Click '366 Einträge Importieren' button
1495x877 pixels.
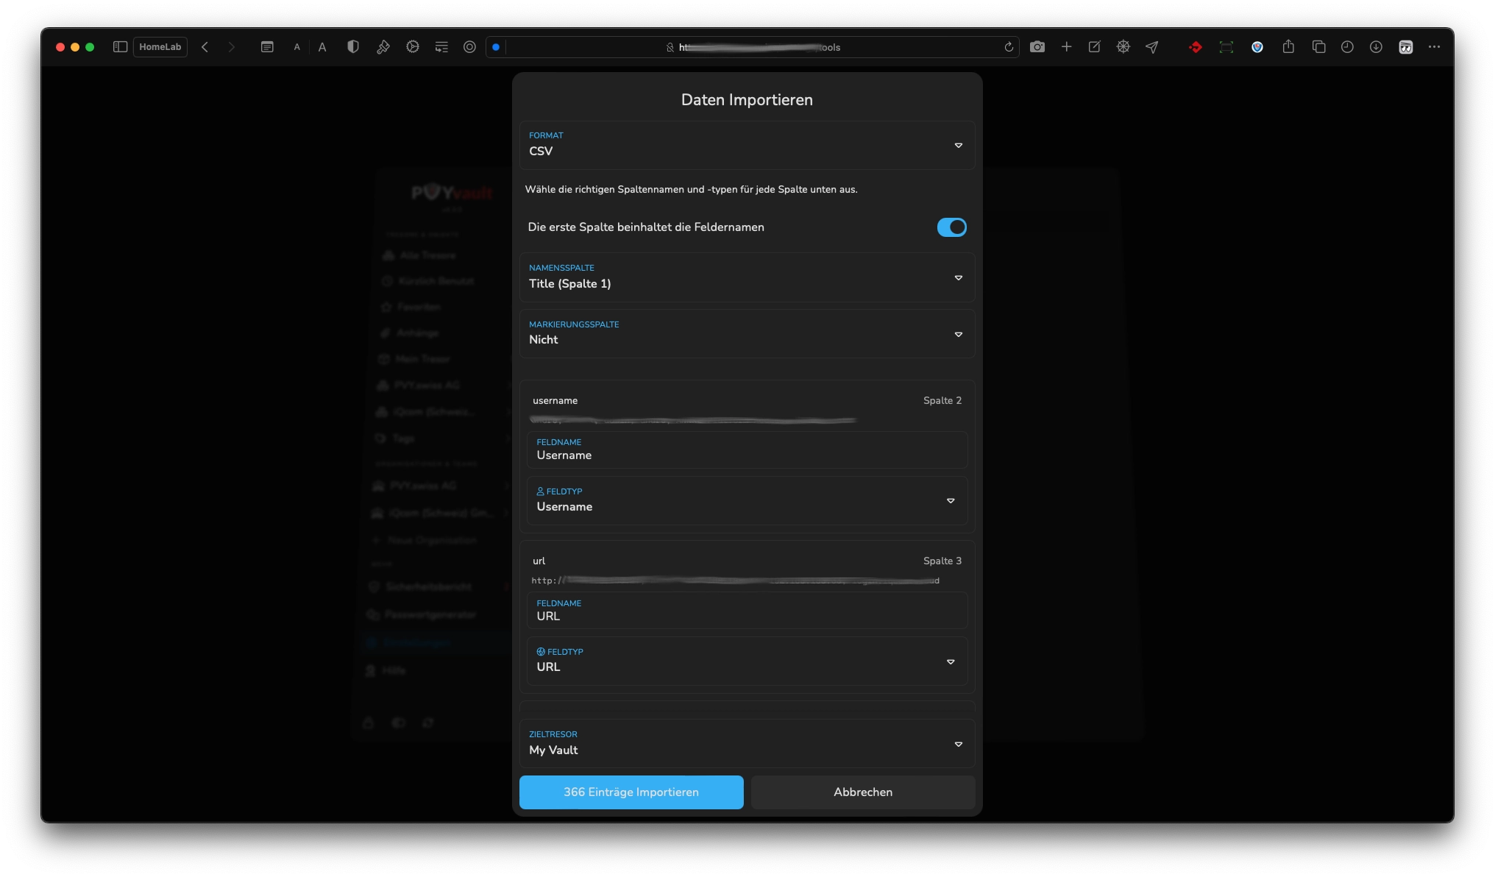tap(631, 792)
